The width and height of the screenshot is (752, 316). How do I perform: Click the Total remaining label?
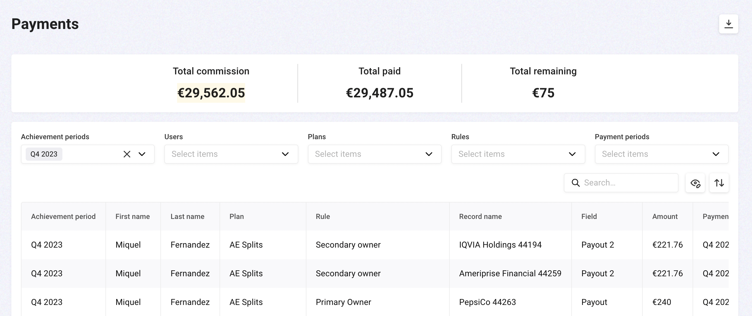543,71
